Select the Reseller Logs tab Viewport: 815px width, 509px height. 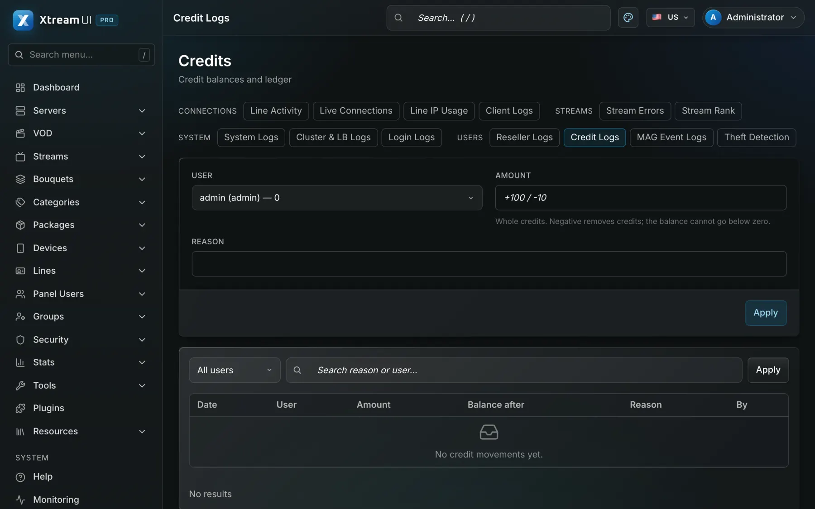tap(524, 138)
